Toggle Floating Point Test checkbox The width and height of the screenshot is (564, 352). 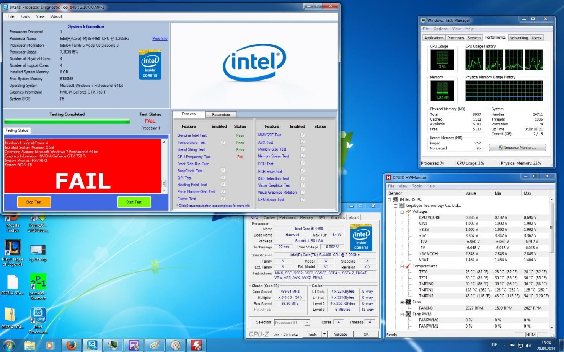(x=223, y=185)
